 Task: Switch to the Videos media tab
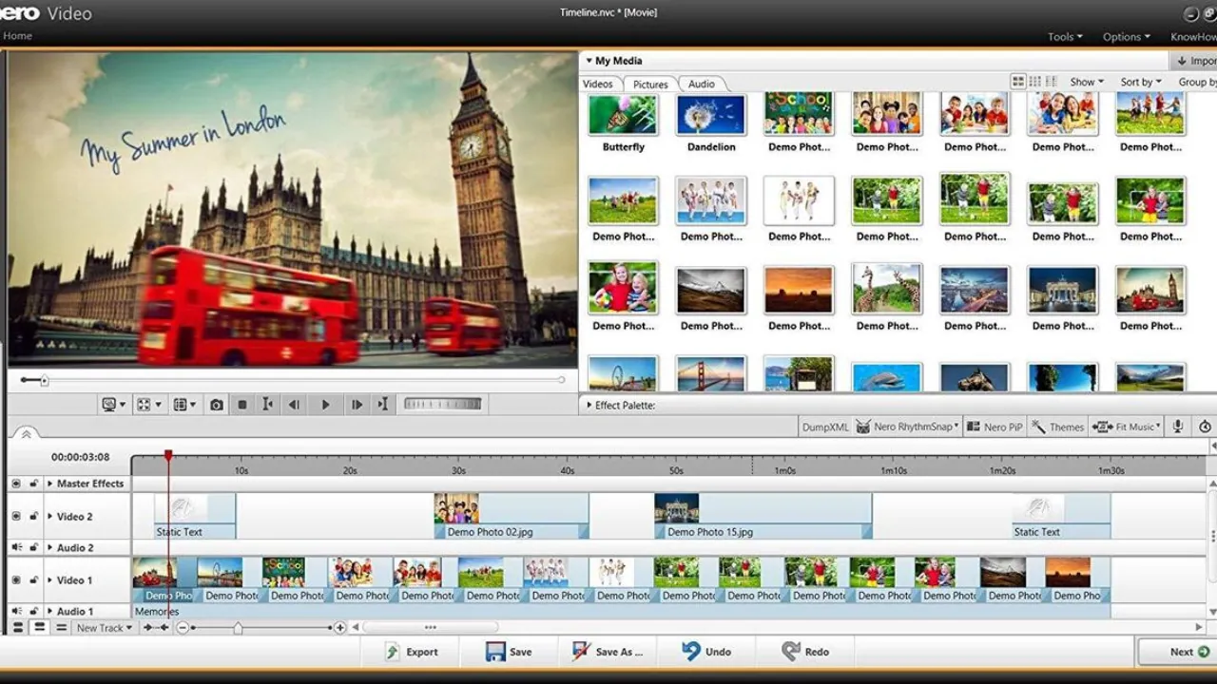click(x=598, y=84)
